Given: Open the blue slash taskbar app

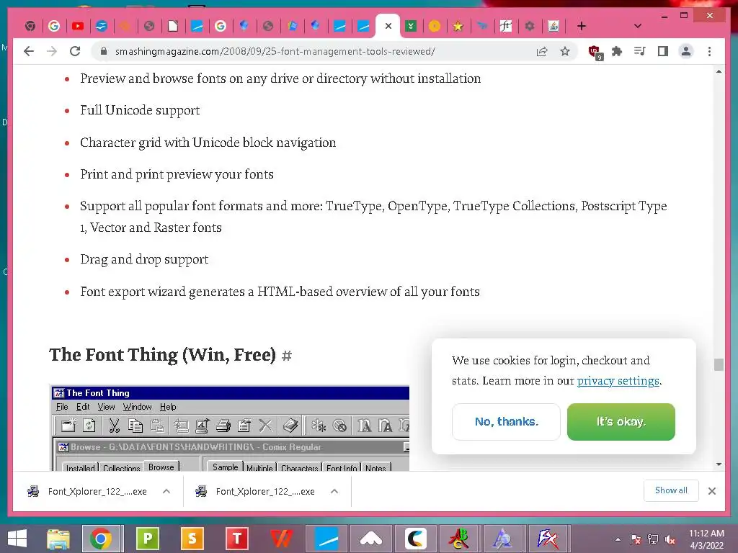Looking at the screenshot, I should [x=326, y=539].
